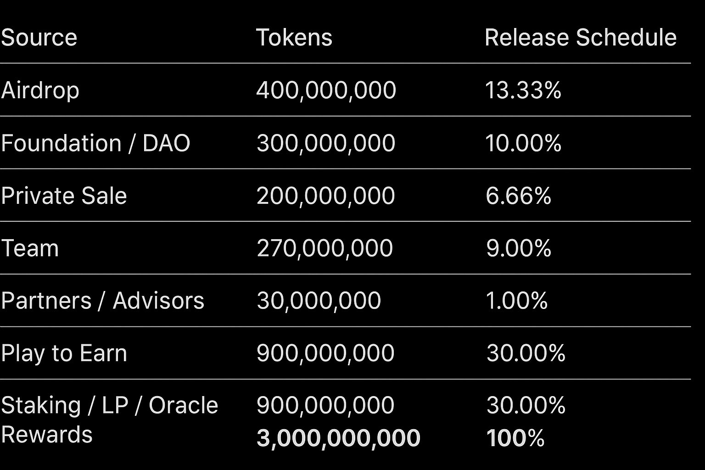Select the 13.33% release value

(523, 90)
